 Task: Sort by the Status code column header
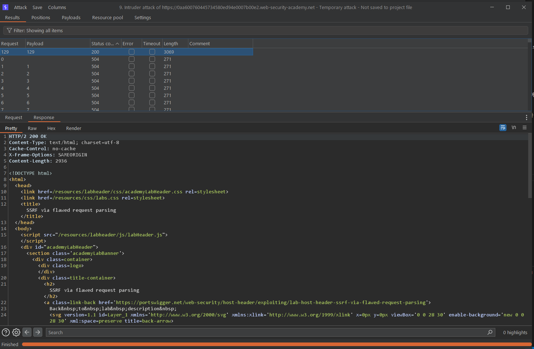(x=105, y=43)
